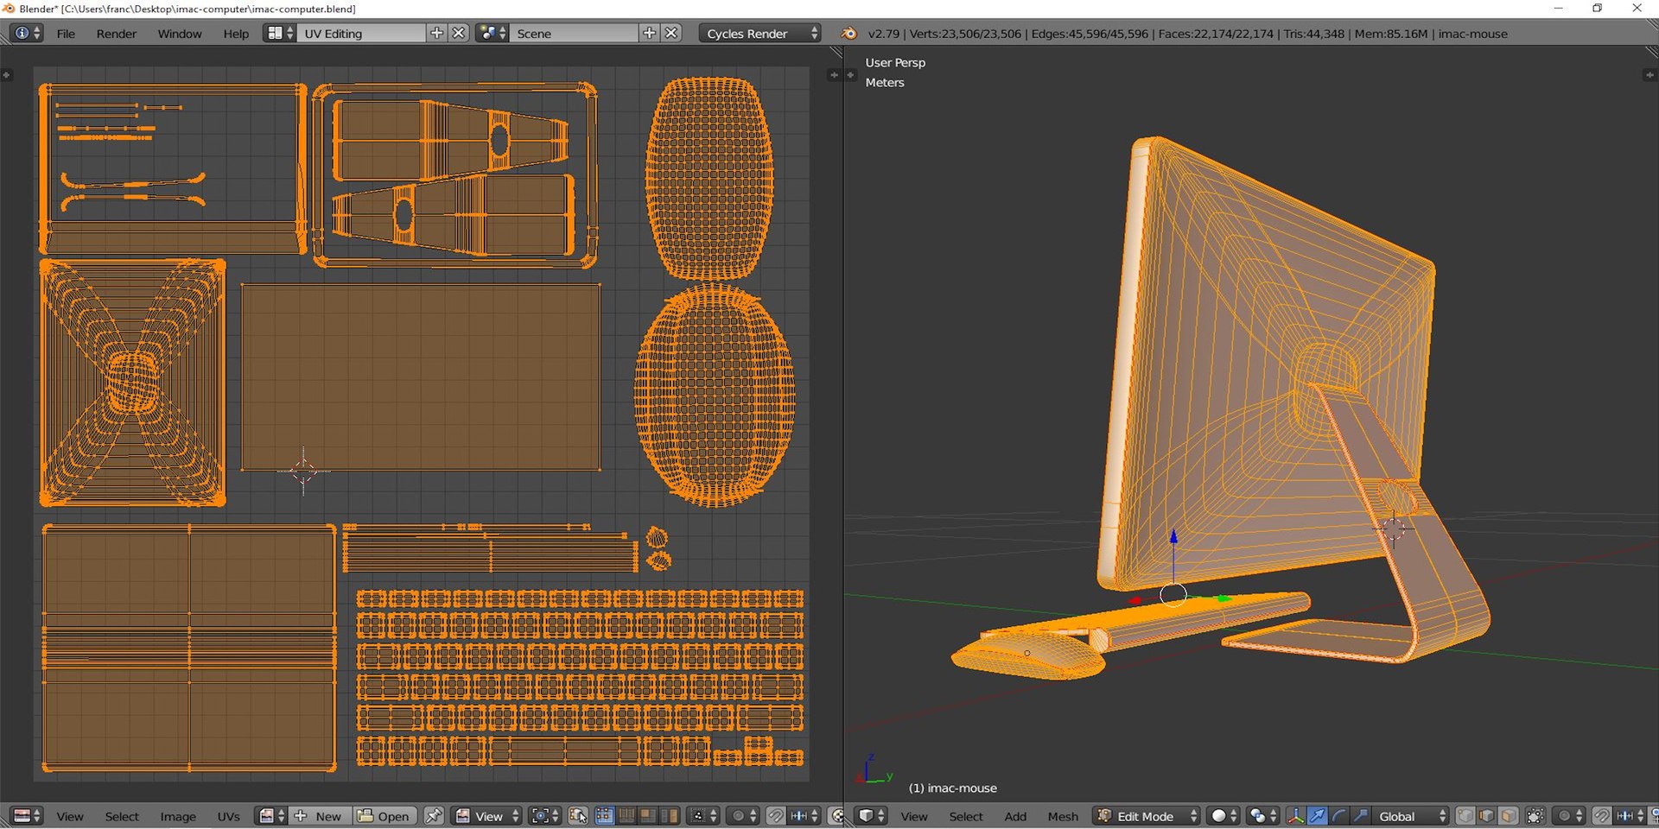
Task: Toggle UV sync selection with mesh
Action: 579,816
